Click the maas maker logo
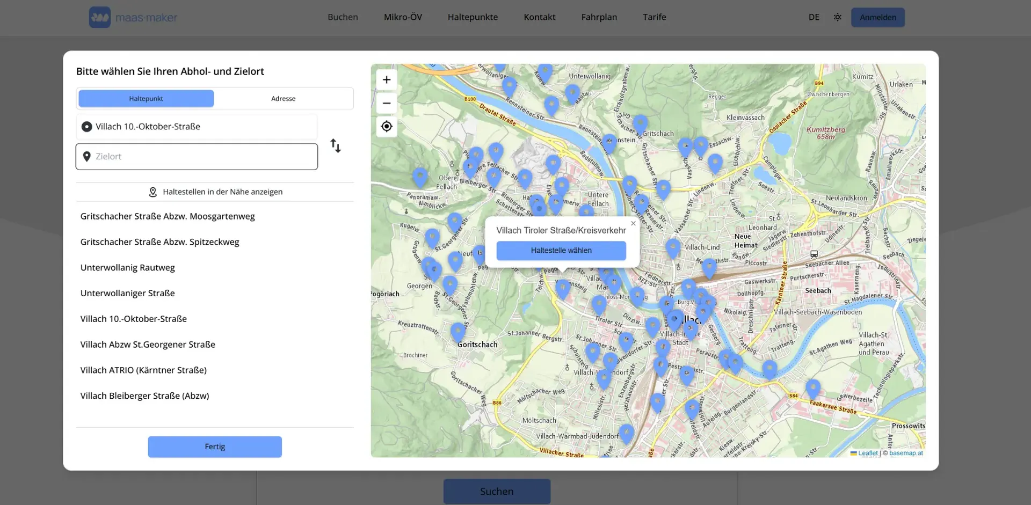 [133, 17]
